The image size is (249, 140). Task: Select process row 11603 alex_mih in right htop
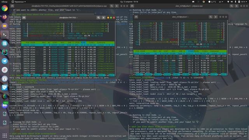pyautogui.click(x=180, y=63)
